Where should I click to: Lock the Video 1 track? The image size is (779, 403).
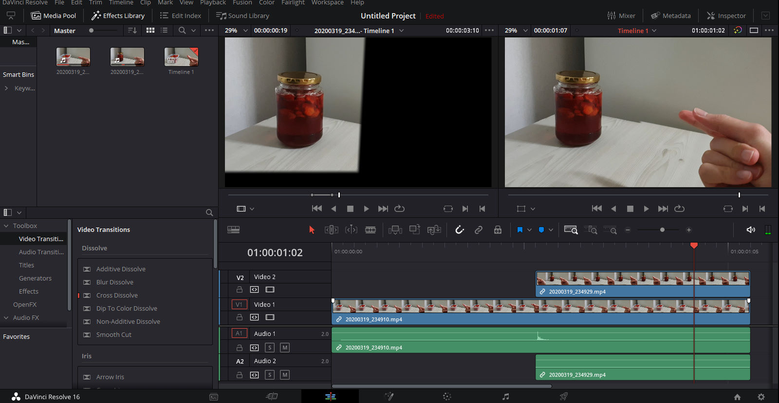(x=239, y=317)
